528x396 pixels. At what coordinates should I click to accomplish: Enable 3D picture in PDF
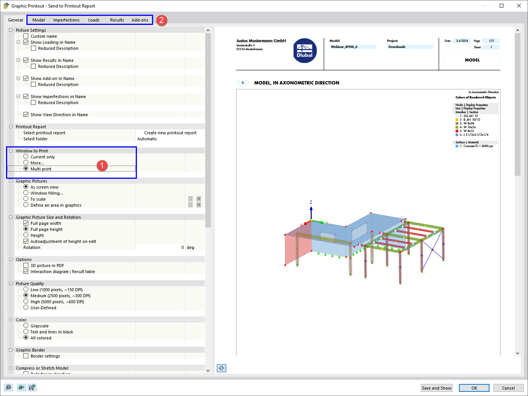click(x=26, y=266)
